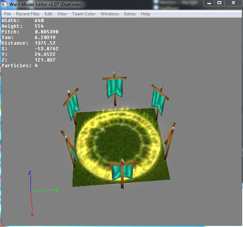Click the X value -53.8762
Image resolution: width=243 pixels, height=227 pixels.
tap(47, 49)
